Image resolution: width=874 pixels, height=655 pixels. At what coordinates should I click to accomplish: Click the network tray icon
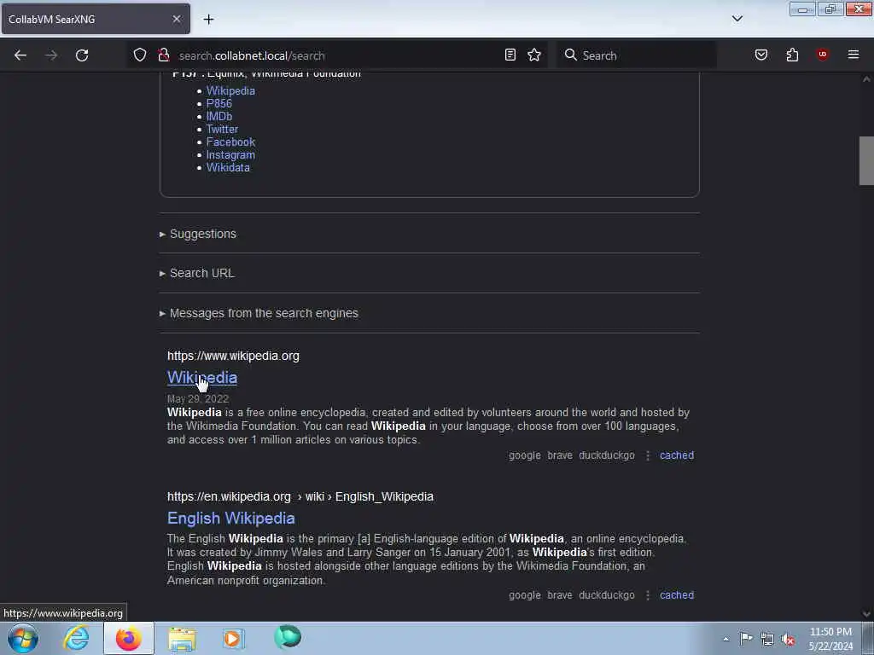[x=767, y=640]
